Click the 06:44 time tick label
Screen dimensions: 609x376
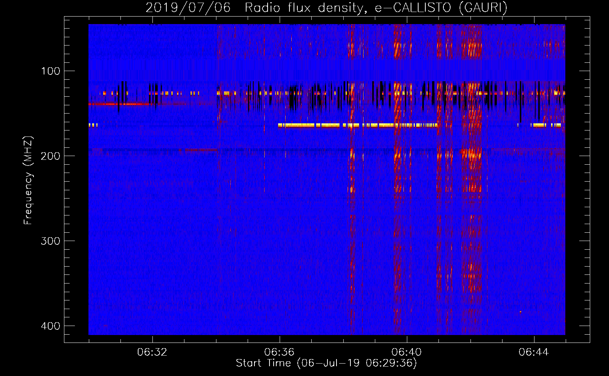pyautogui.click(x=534, y=352)
